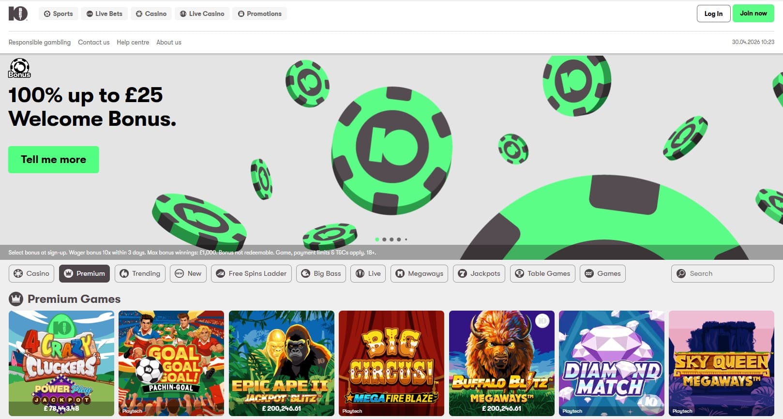
Task: Click the Bonus badge icon on banner
Action: pos(19,68)
